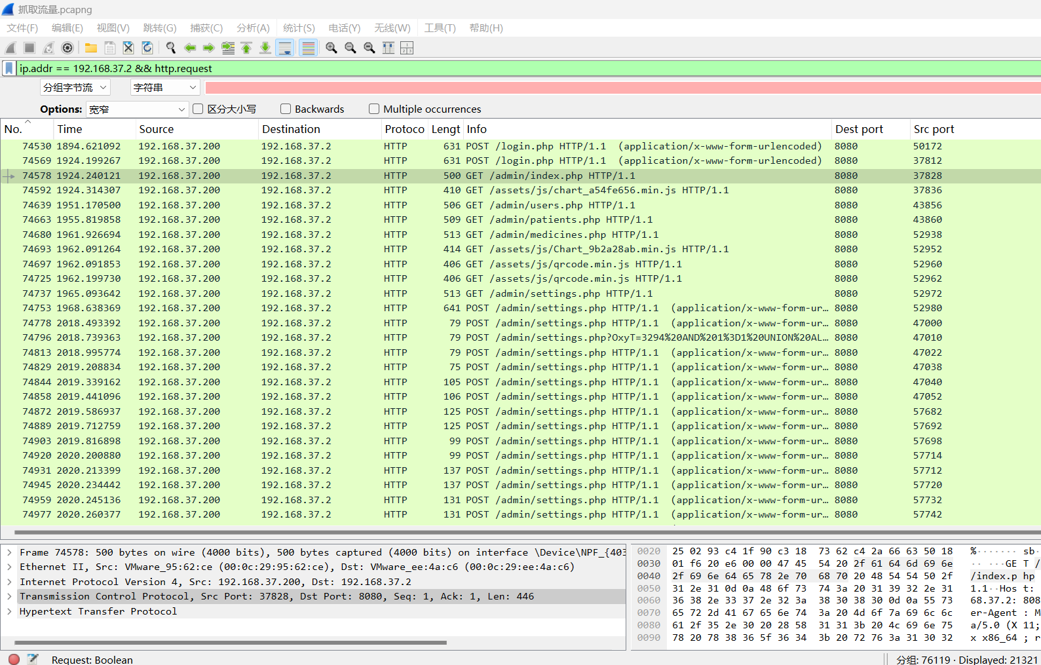
Task: Open the 统计(S) statistics menu
Action: pyautogui.click(x=299, y=28)
